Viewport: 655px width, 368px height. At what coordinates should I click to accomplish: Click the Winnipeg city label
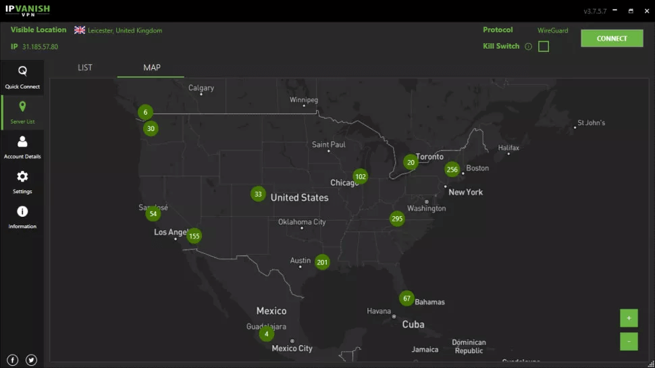click(x=304, y=100)
